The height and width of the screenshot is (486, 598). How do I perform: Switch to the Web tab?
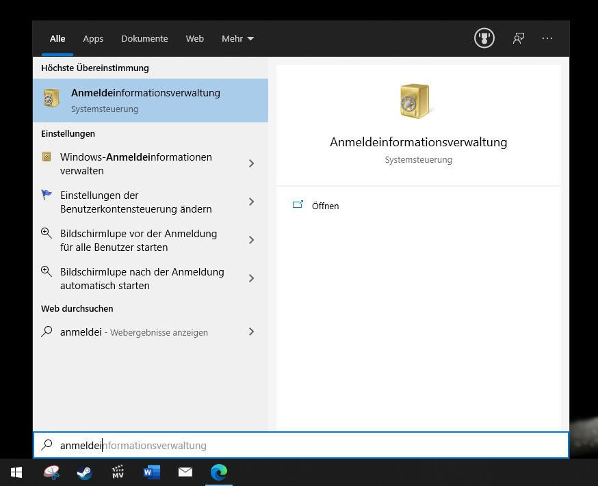tap(195, 39)
